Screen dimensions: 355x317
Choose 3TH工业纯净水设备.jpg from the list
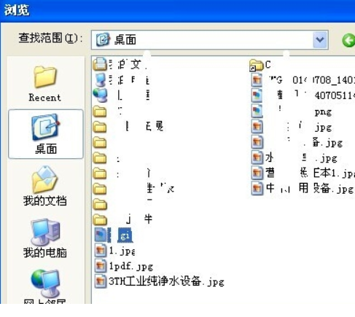(x=160, y=282)
